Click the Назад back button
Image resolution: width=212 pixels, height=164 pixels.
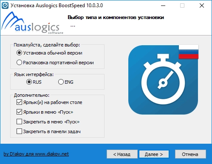[x=122, y=154]
